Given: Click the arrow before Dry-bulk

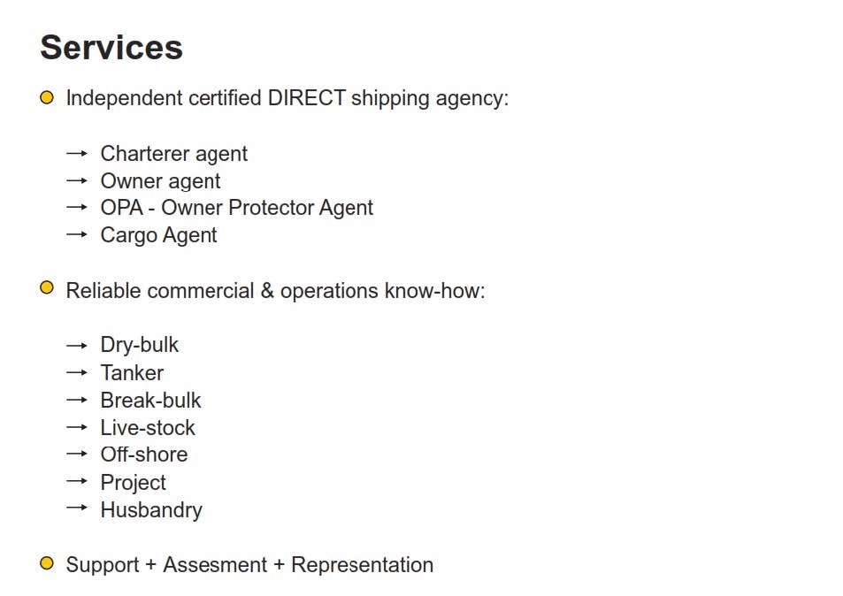Looking at the screenshot, I should (77, 346).
